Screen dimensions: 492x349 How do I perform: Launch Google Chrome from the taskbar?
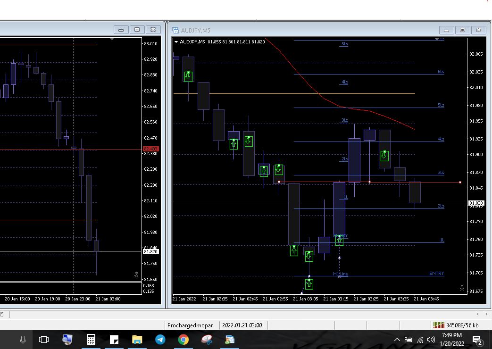coord(183,339)
